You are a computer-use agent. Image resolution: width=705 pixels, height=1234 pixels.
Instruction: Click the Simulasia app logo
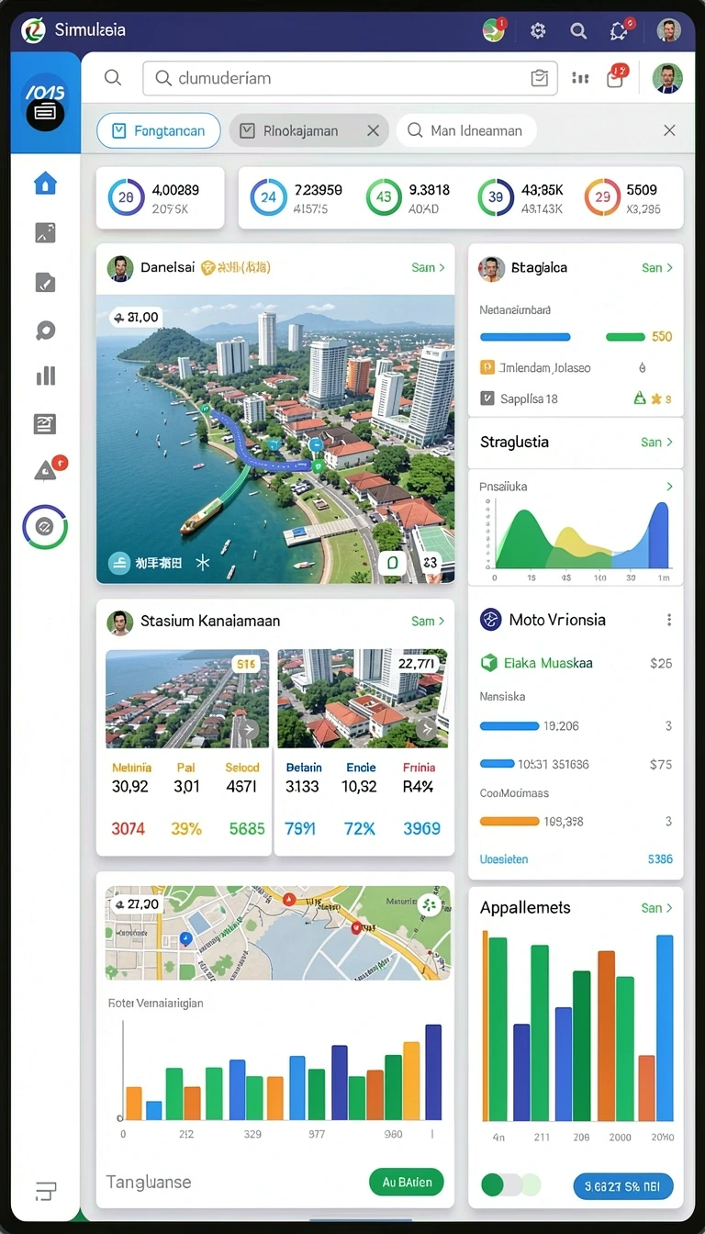click(x=33, y=30)
